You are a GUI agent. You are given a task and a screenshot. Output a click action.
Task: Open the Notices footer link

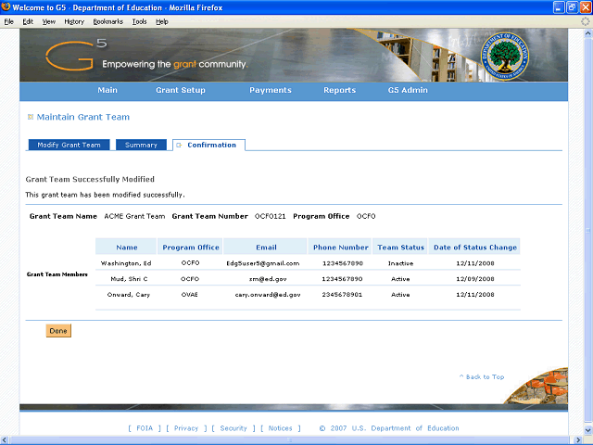(x=280, y=428)
